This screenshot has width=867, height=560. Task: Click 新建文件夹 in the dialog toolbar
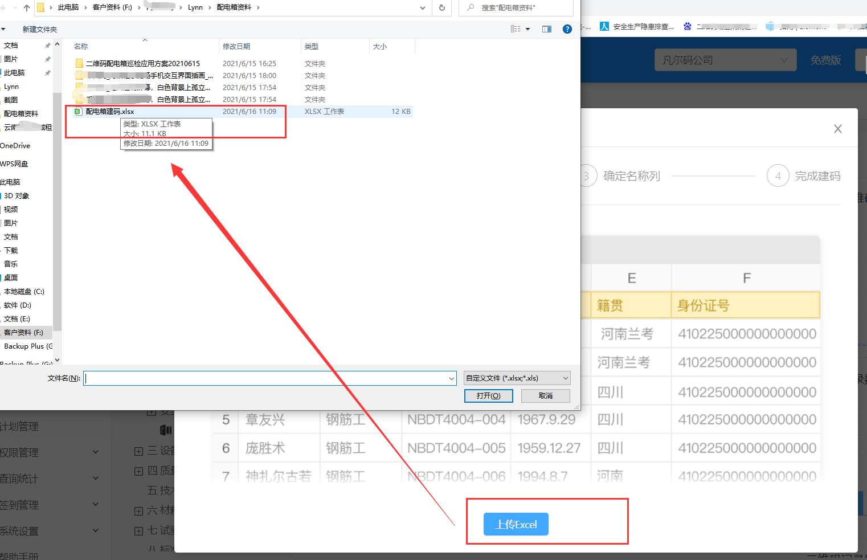point(39,29)
